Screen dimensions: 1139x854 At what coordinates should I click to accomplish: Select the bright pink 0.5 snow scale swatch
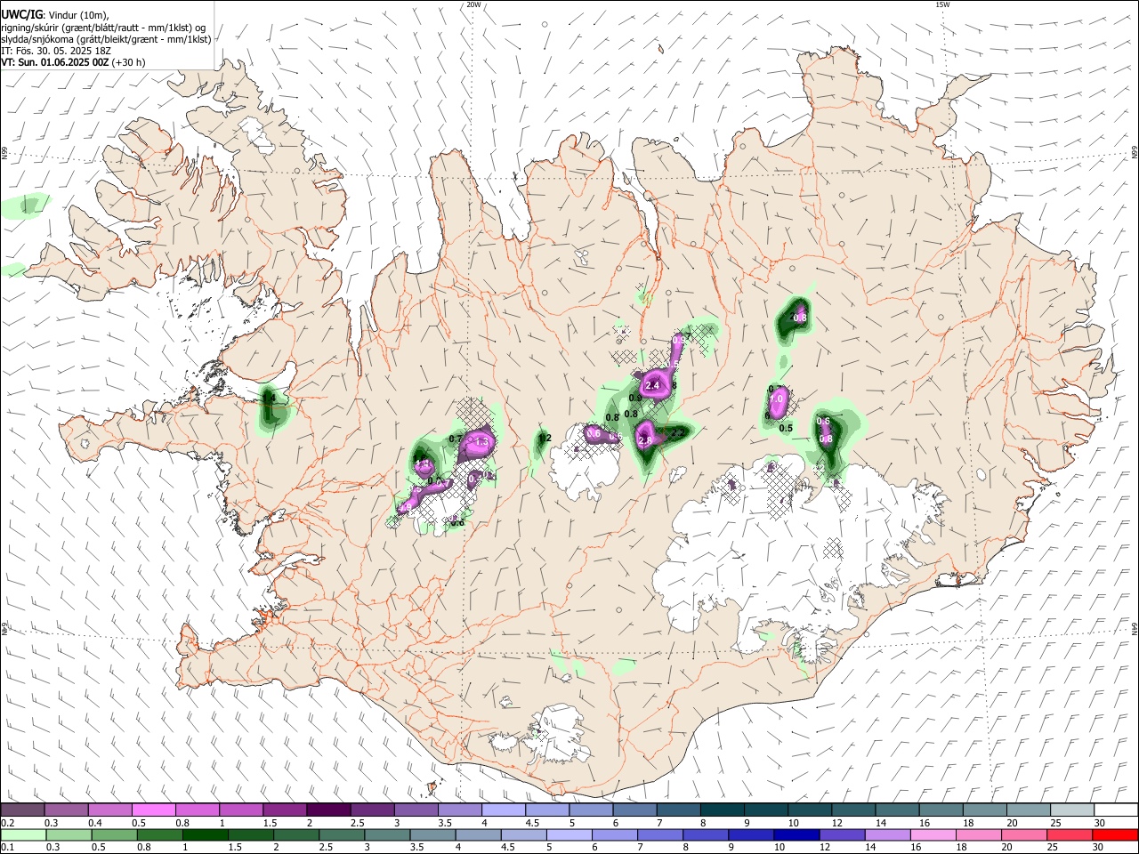(x=153, y=810)
